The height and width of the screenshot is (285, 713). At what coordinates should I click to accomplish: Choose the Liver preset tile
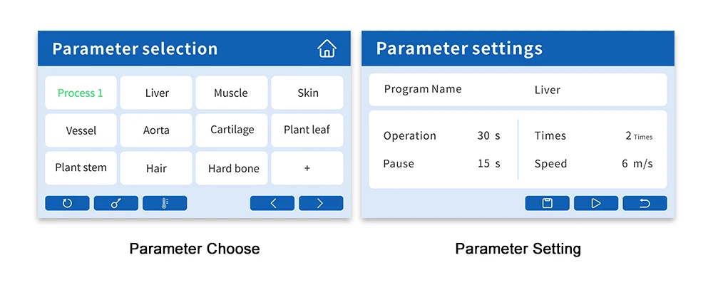pyautogui.click(x=156, y=93)
